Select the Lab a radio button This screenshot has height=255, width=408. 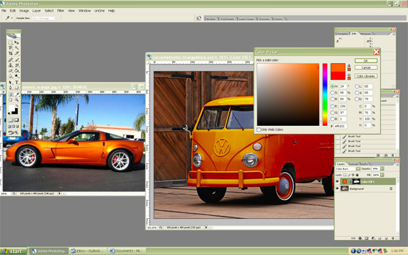pyautogui.click(x=357, y=92)
